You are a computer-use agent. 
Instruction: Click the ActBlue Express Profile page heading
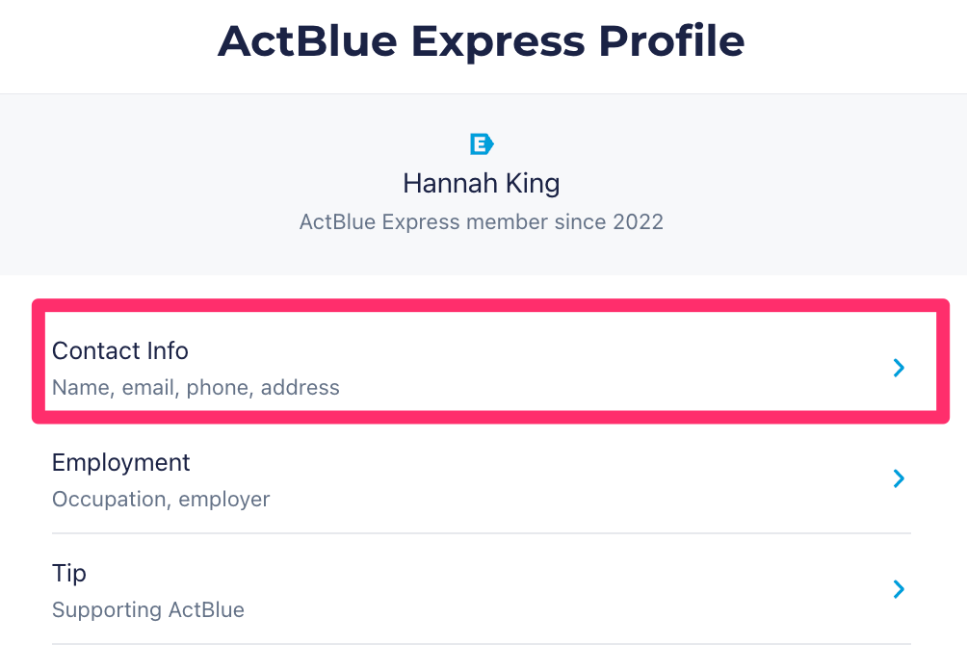click(482, 41)
